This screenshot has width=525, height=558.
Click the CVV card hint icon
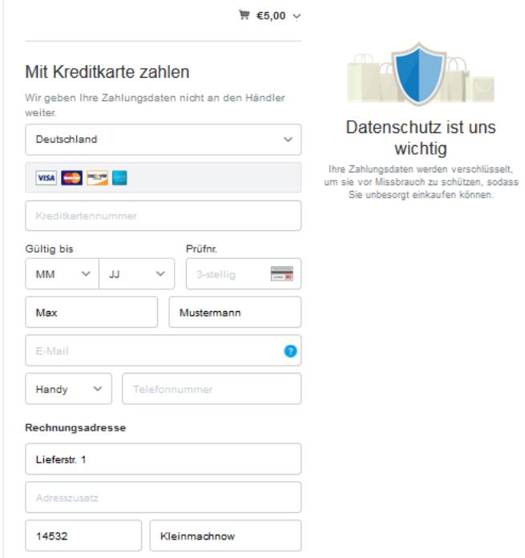point(281,273)
